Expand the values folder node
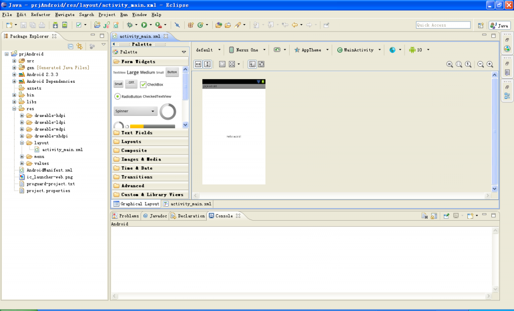514x311 pixels. pyautogui.click(x=22, y=163)
